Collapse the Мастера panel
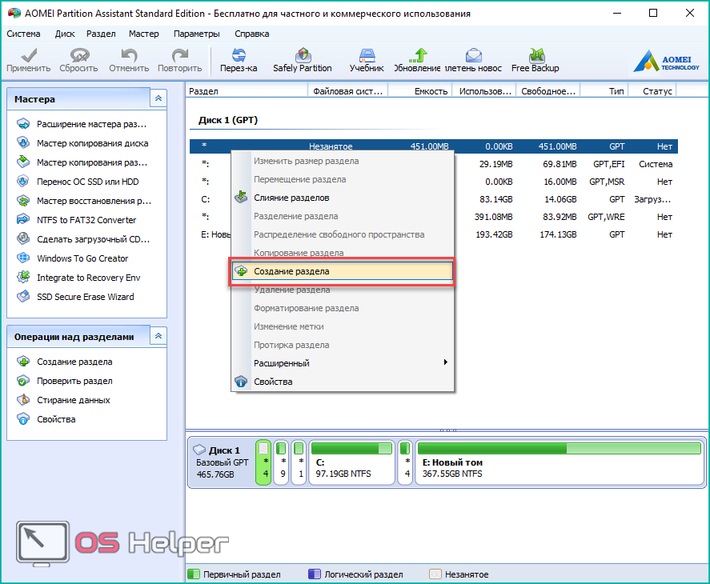The image size is (710, 584). 158,99
